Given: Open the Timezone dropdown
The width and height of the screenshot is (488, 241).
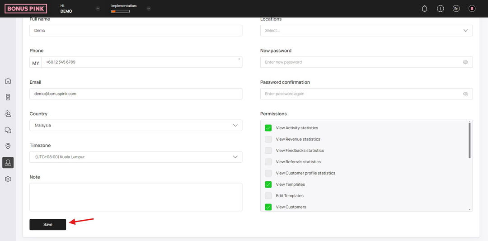Looking at the screenshot, I should [136, 157].
